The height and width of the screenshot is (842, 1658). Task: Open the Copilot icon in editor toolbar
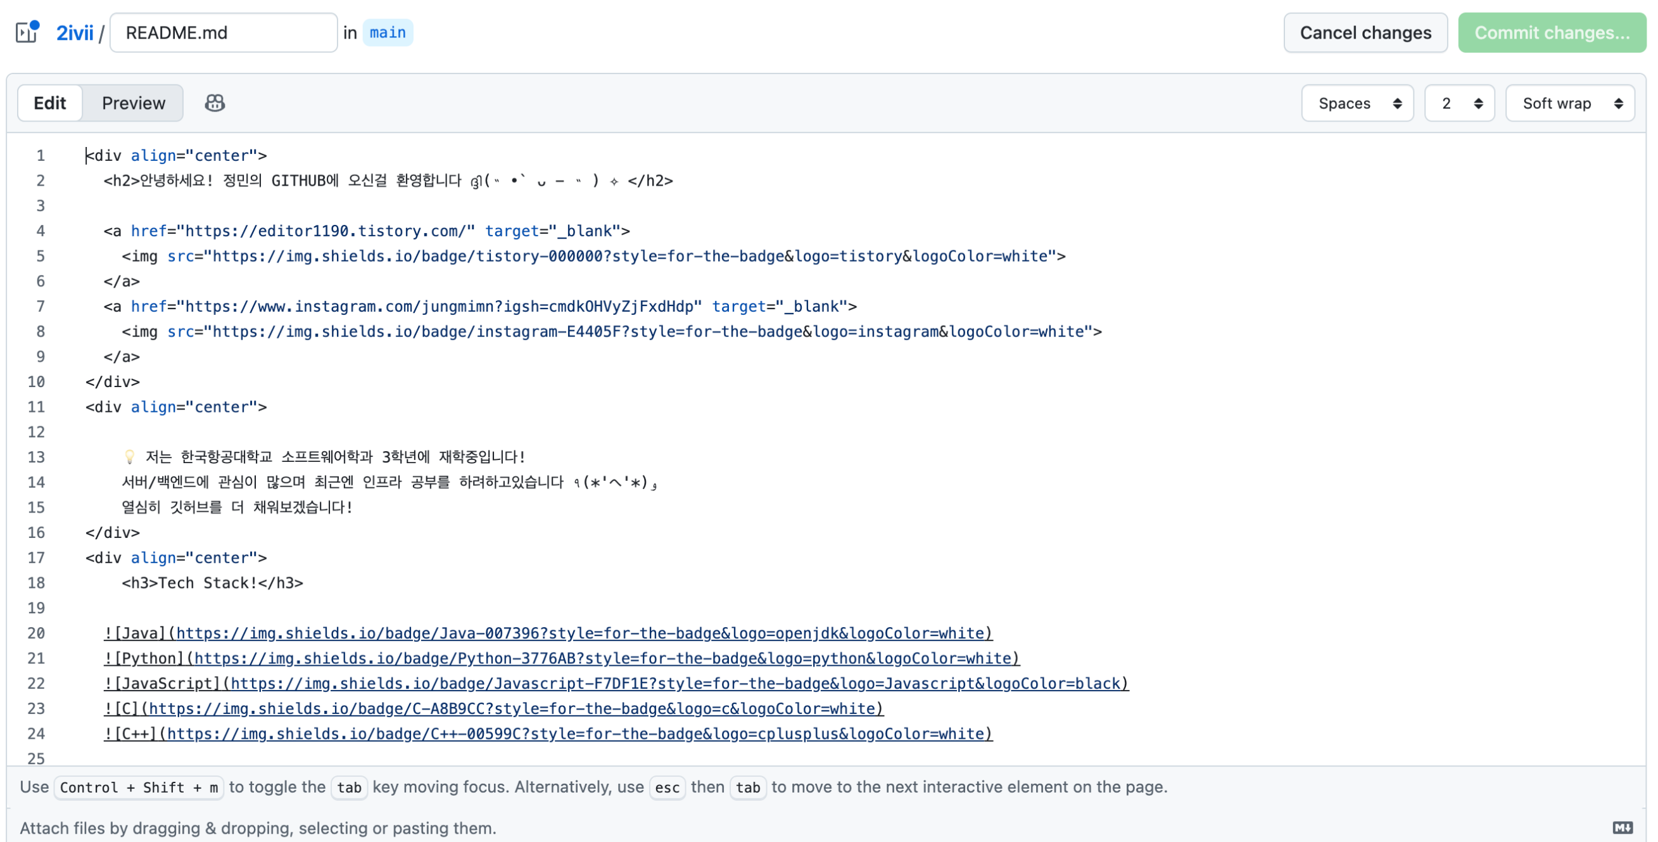click(214, 103)
